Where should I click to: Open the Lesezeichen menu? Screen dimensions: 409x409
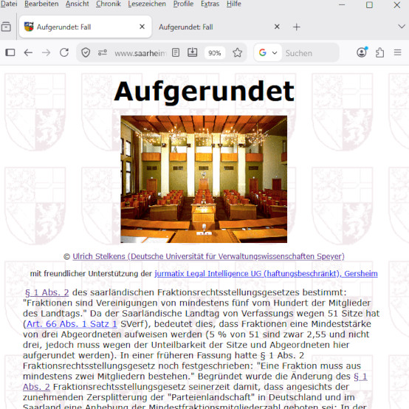[147, 4]
